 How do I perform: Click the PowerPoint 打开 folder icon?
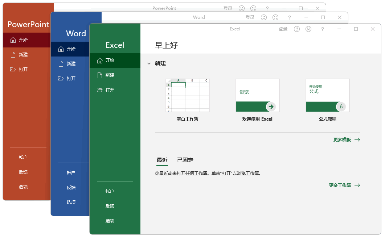(13, 70)
